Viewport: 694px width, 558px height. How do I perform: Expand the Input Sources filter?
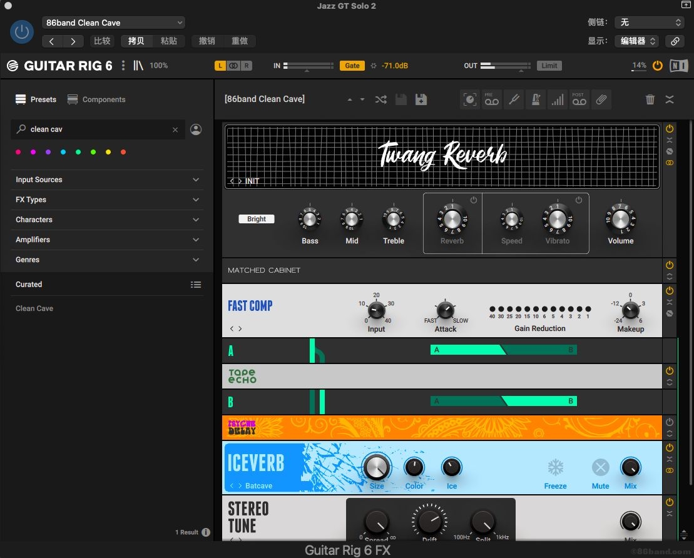click(x=108, y=180)
